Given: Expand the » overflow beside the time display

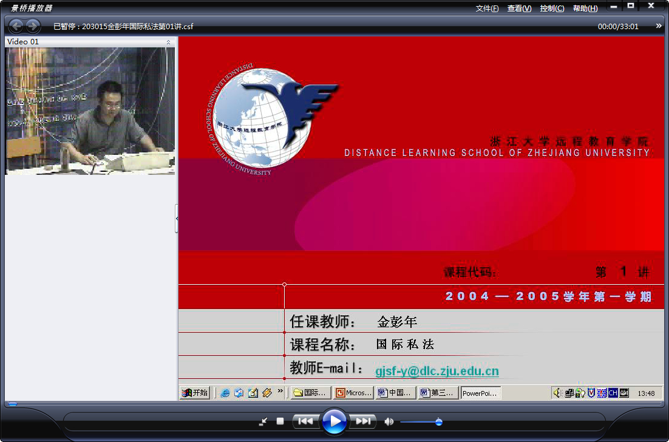Looking at the screenshot, I should pyautogui.click(x=659, y=26).
